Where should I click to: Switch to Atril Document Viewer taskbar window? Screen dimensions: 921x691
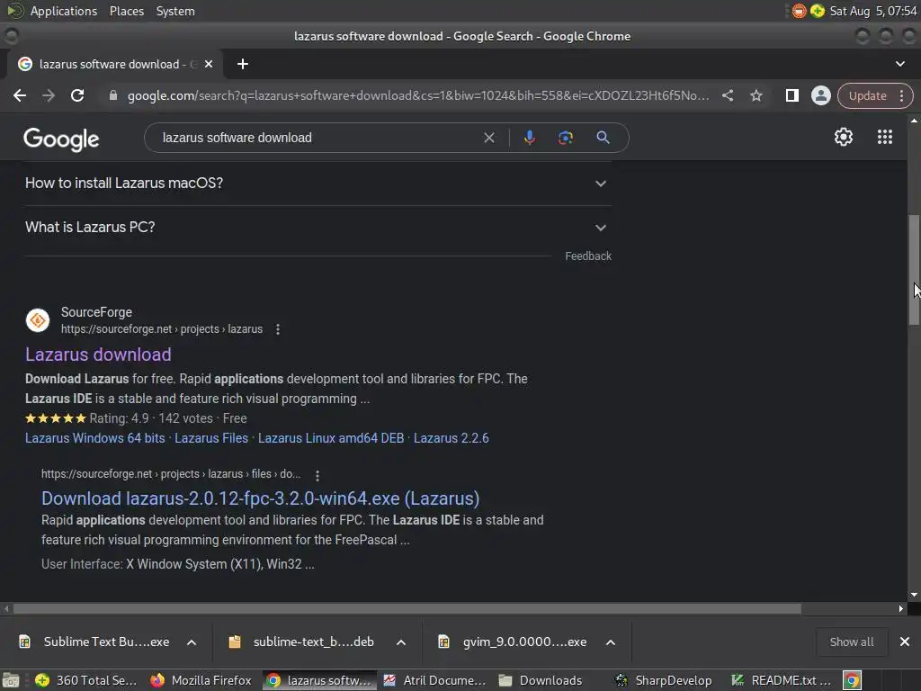pos(435,680)
